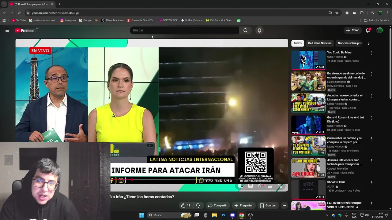
Task: Open options for Live And Let Die
Action: 372,118
